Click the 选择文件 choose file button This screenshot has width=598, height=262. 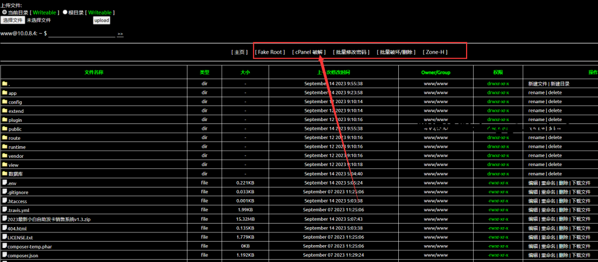13,20
